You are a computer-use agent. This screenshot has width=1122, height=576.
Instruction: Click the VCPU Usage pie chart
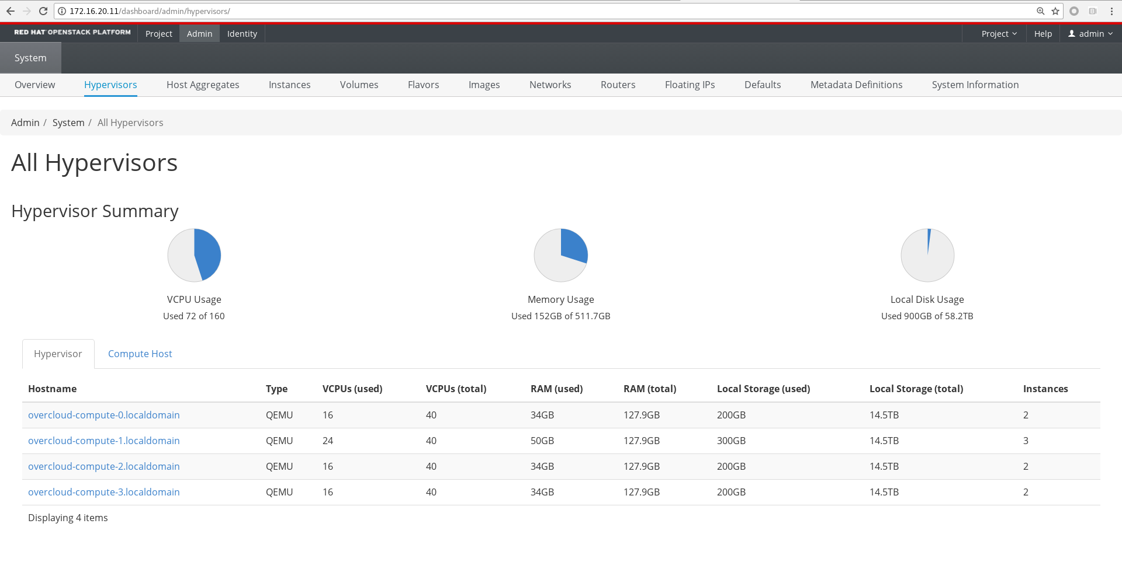pos(194,255)
